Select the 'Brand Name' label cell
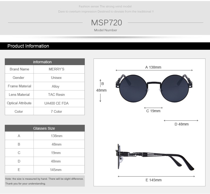Viewport: 210px width, 194px height. coord(19,69)
